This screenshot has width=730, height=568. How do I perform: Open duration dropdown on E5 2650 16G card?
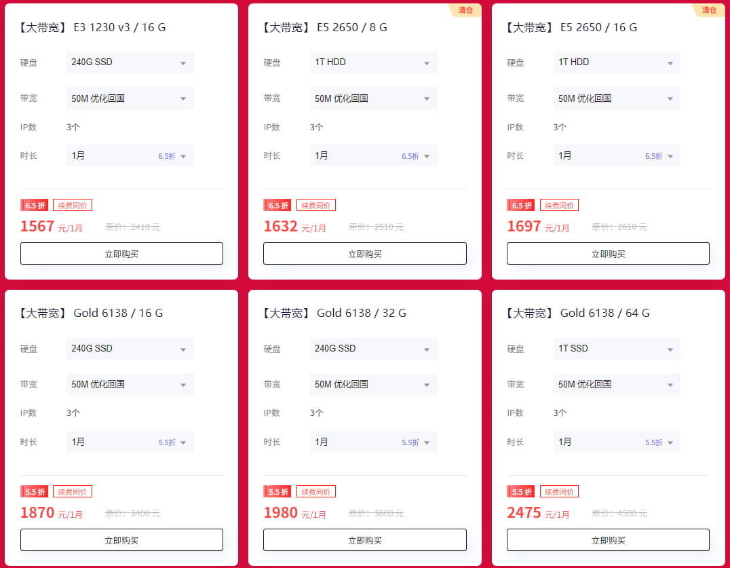(x=617, y=155)
